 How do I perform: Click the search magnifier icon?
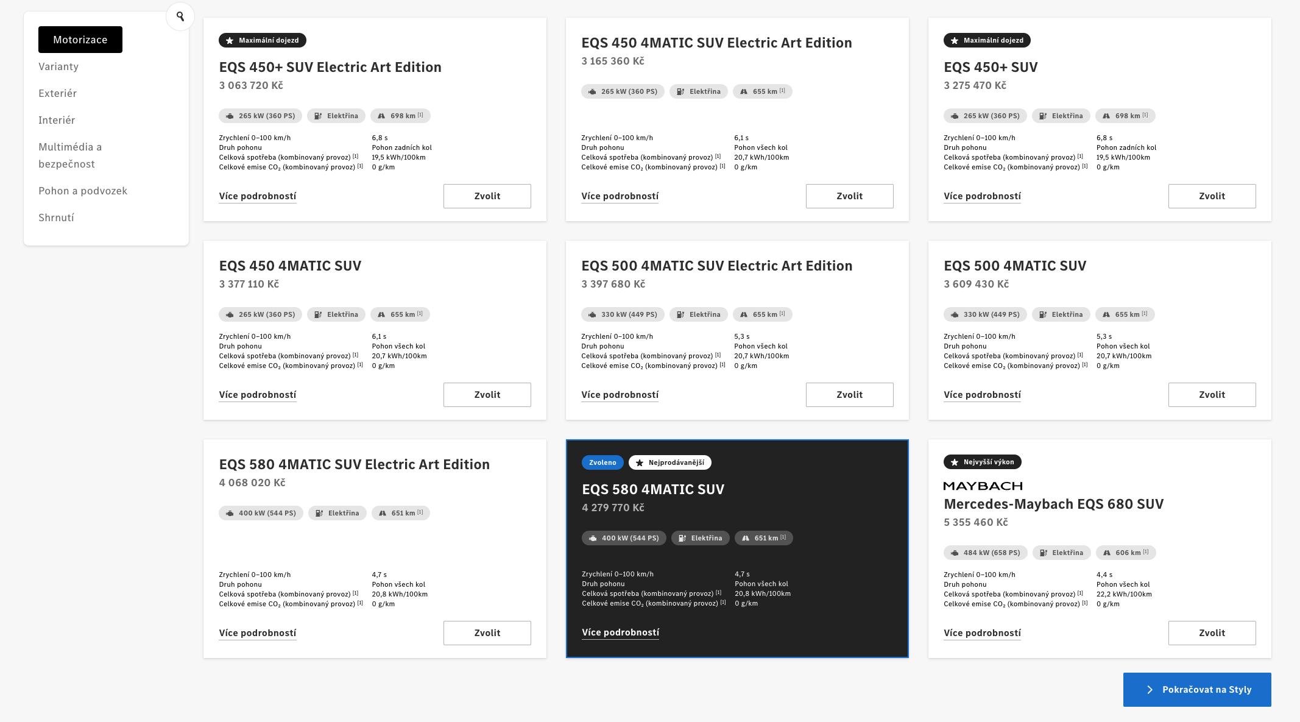(180, 16)
